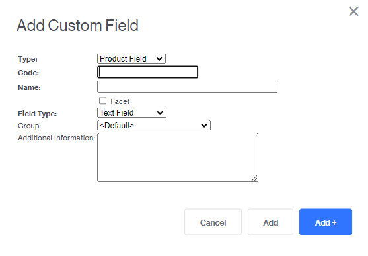
Task: Expand the Field Type dropdown showing Text Field
Action: pyautogui.click(x=131, y=113)
